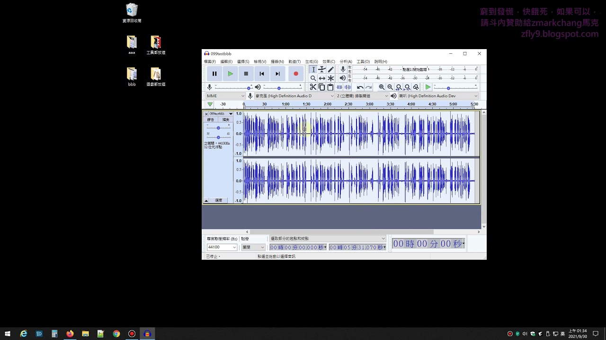Click the Redo arrow
The height and width of the screenshot is (340, 606).
coord(369,87)
